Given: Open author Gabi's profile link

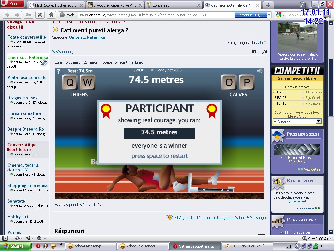Looking at the screenshot, I should tap(259, 43).
